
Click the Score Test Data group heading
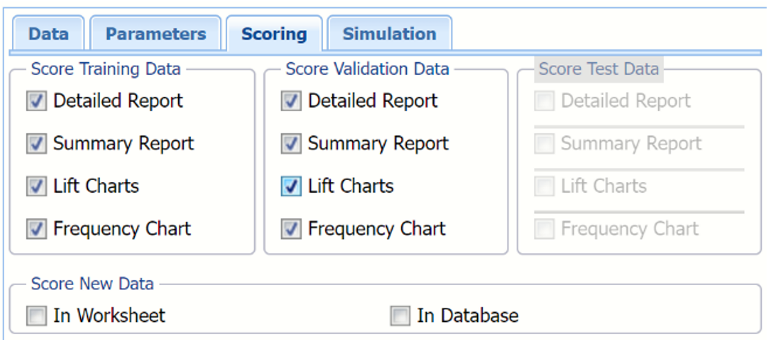point(598,69)
